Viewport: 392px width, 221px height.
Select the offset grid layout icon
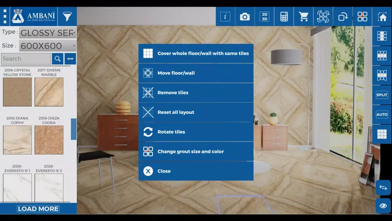[x=382, y=56]
